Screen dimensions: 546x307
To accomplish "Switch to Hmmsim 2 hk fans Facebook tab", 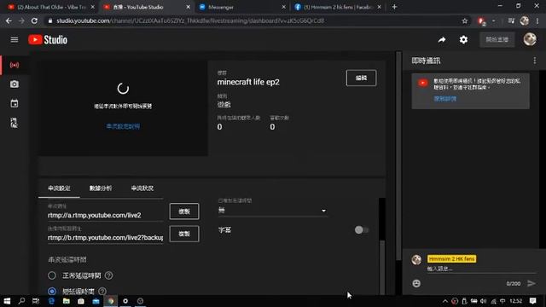I will pos(336,7).
